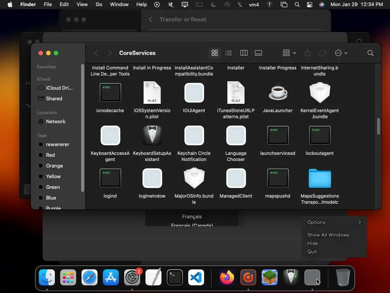The image size is (390, 293).
Task: Click the Installer Progress label
Action: pos(278,68)
